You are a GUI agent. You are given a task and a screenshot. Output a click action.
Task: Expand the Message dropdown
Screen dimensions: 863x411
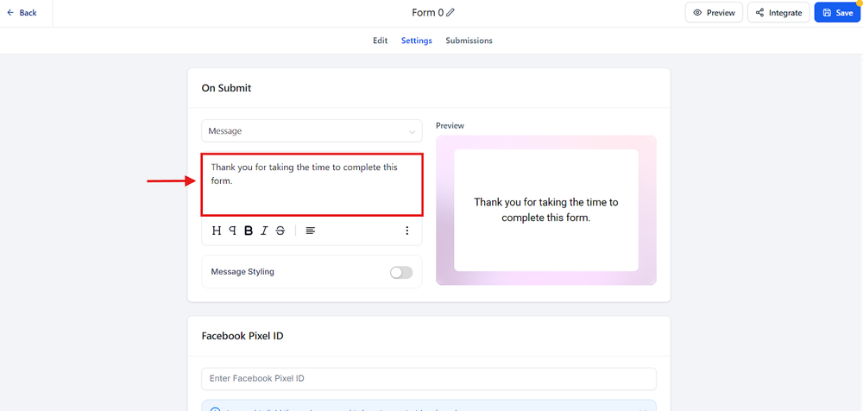click(312, 131)
